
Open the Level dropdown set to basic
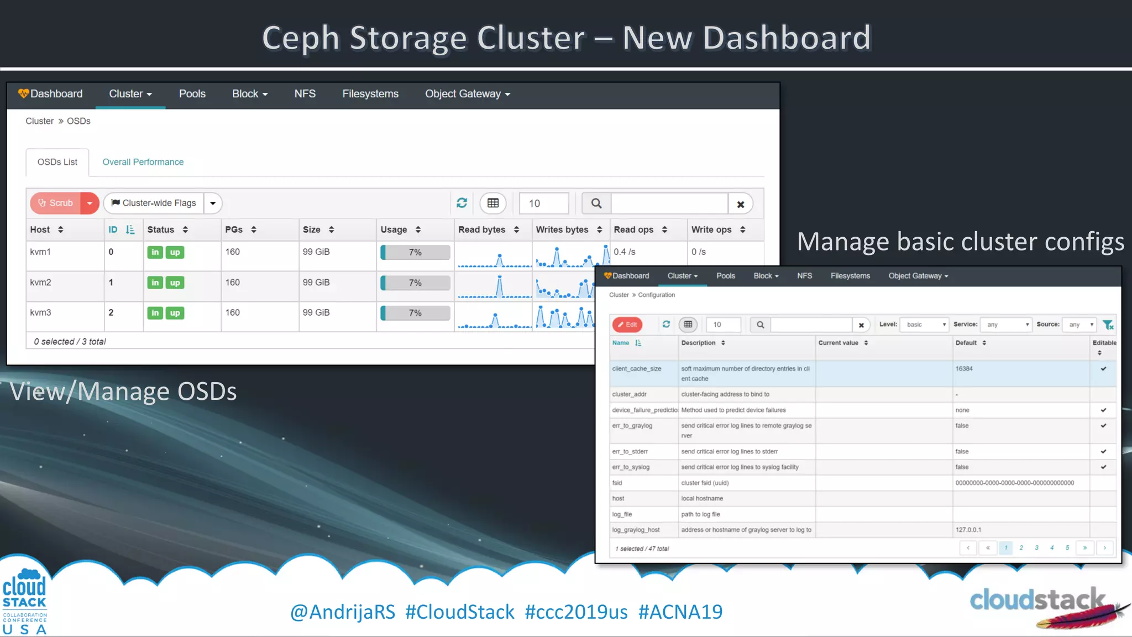tap(924, 325)
